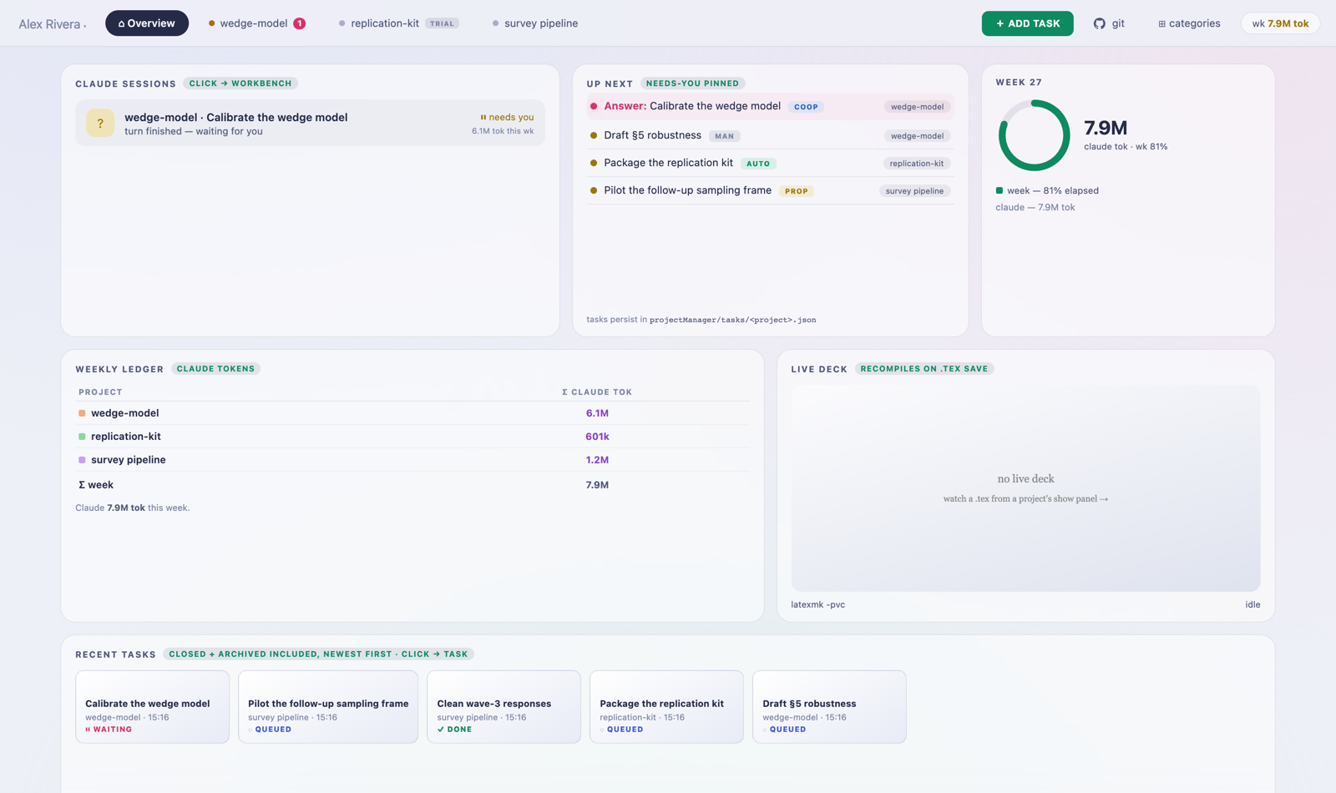Click the AUTO tag
Viewport: 1336px width, 793px height.
758,164
